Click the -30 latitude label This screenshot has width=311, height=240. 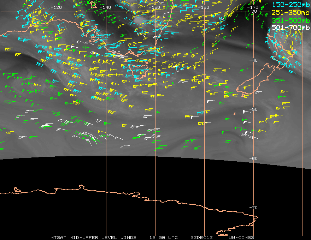pyautogui.click(x=253, y=11)
